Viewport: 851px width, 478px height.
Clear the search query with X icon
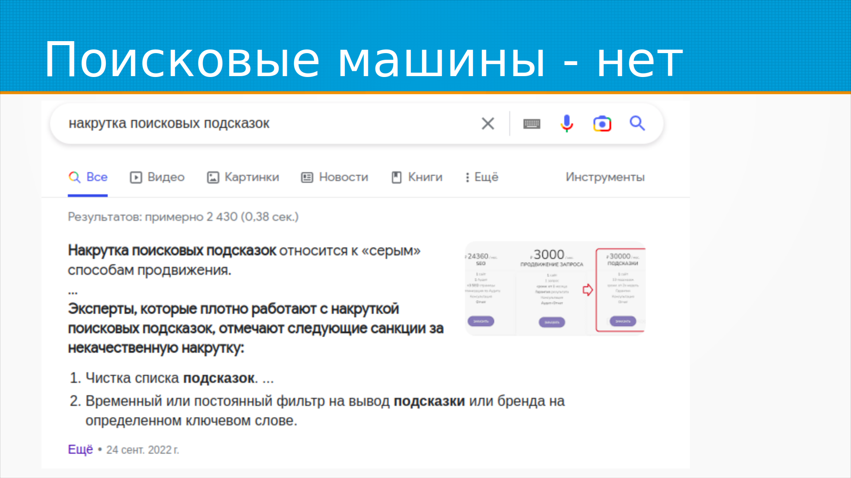click(488, 123)
